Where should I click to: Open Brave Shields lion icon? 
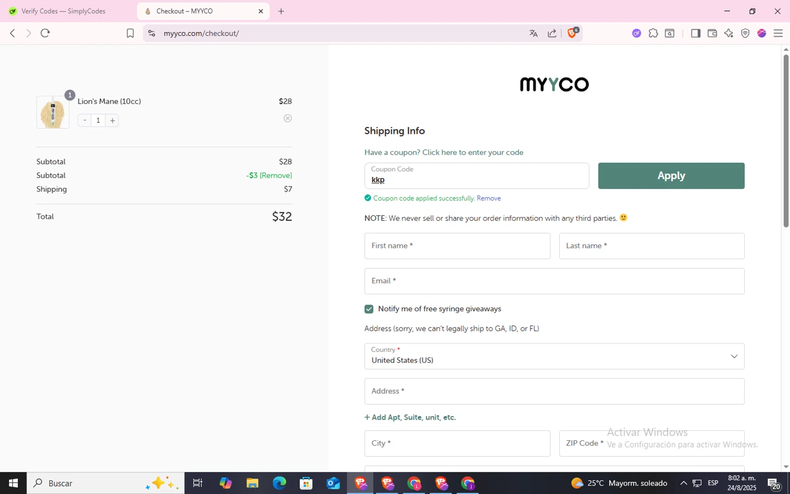click(x=572, y=33)
